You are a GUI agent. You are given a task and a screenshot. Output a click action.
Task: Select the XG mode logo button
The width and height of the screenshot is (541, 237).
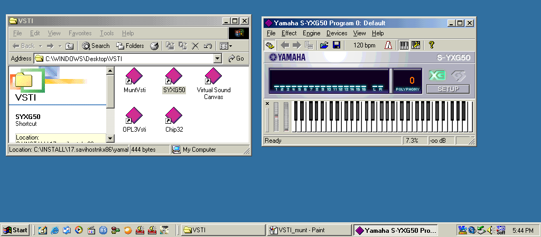click(437, 76)
